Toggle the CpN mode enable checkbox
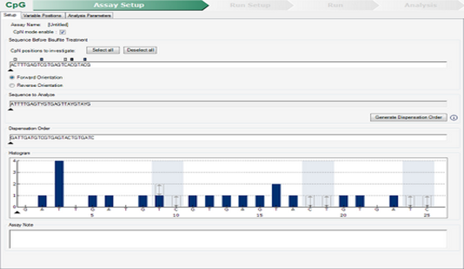 (63, 32)
